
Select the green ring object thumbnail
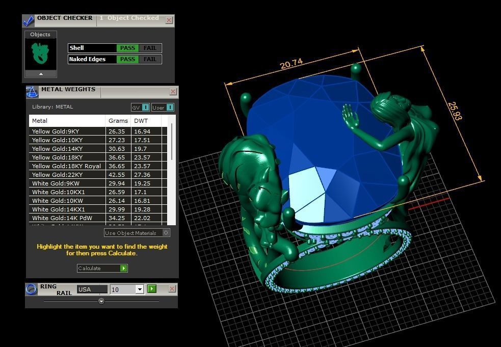tap(41, 54)
